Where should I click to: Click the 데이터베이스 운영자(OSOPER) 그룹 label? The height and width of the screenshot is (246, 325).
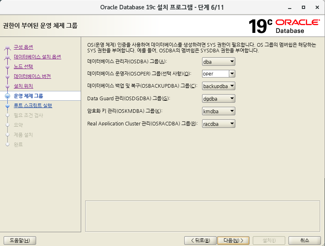139,73
